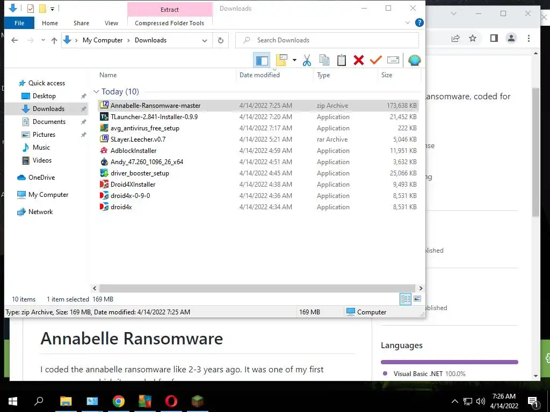
Task: Sort by Date modified column header
Action: [259, 75]
